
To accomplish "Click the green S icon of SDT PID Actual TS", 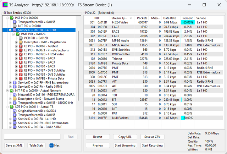I will [x=12, y=107].
